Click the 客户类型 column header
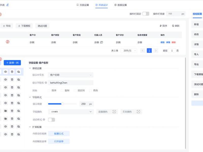The height and width of the screenshot is (152, 203). (55, 35)
